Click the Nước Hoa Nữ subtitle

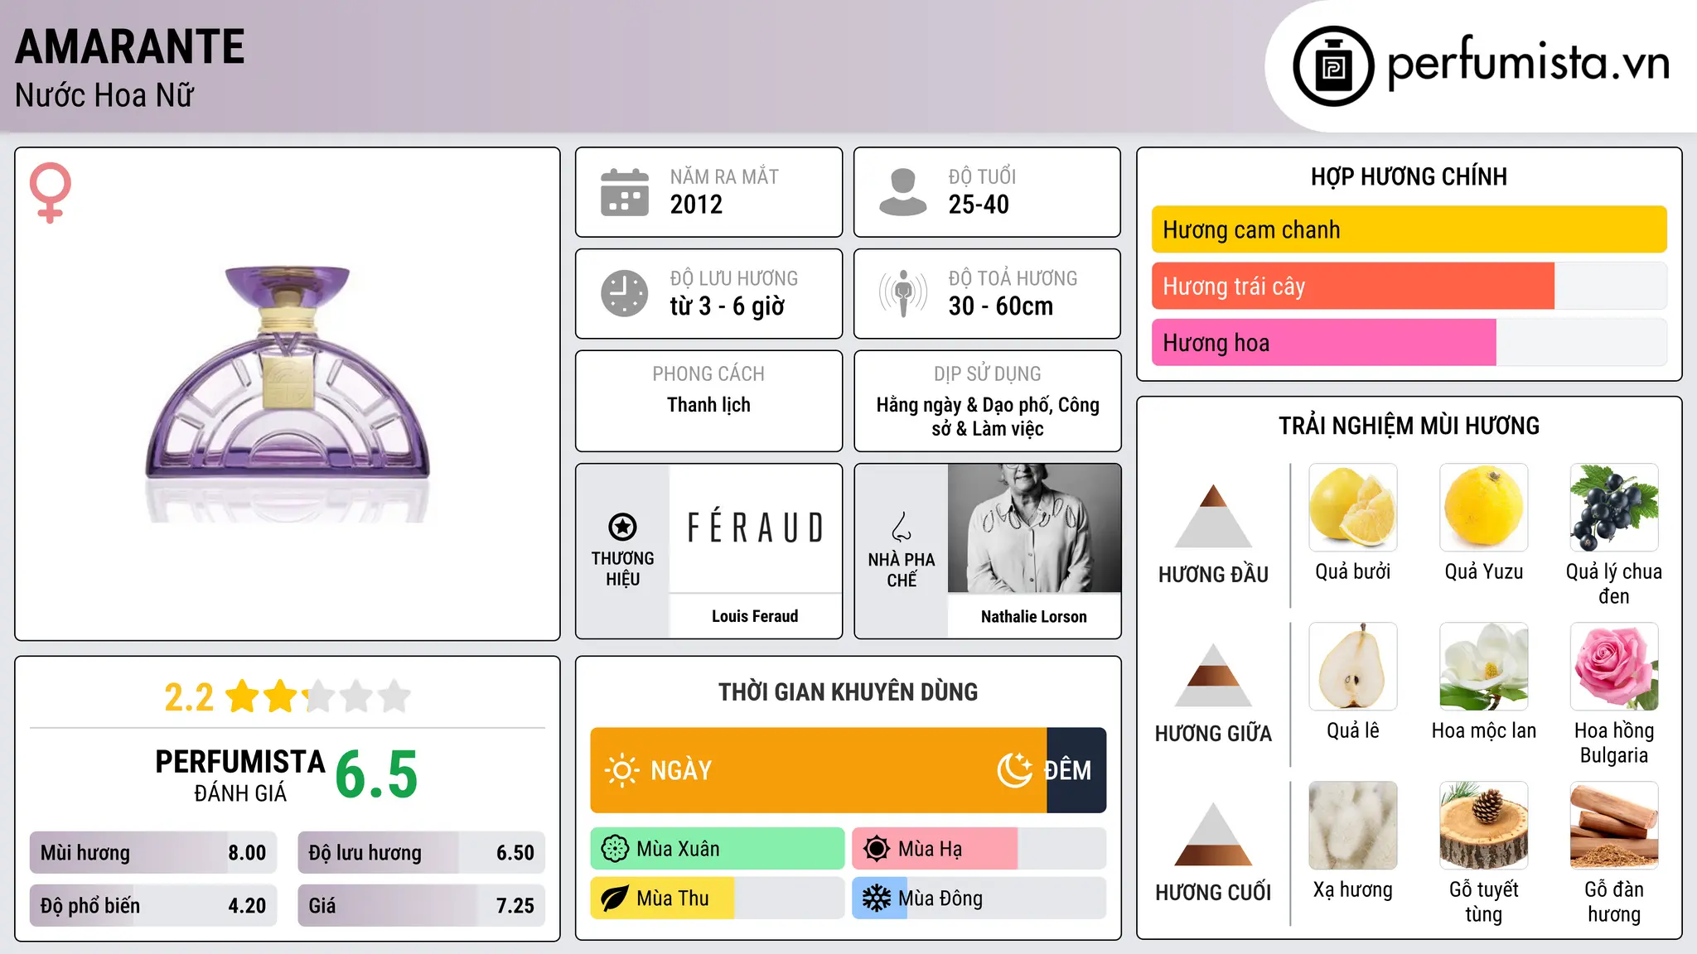point(104,95)
